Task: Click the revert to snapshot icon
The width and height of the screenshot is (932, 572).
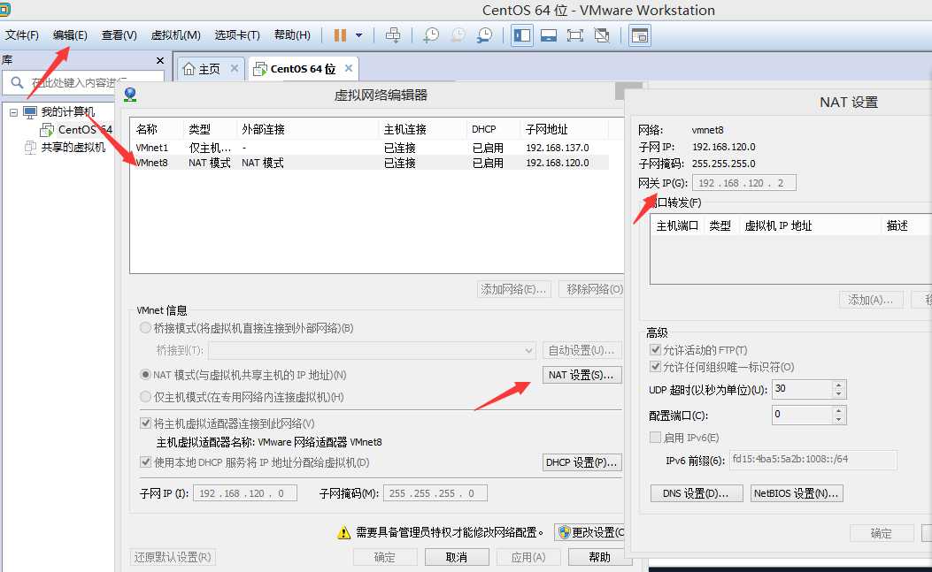Action: (x=458, y=35)
